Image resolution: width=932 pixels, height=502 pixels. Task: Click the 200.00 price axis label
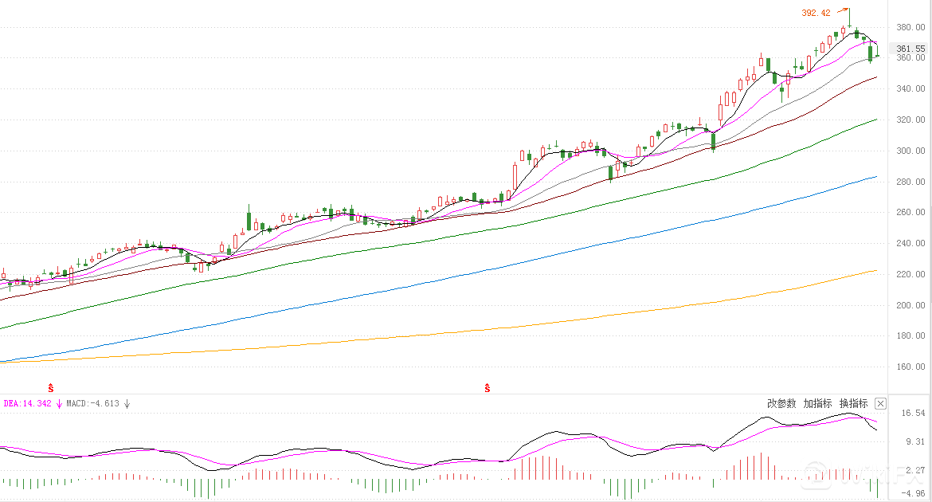(910, 305)
